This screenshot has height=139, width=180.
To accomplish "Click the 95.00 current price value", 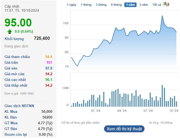I will [x=18, y=23].
